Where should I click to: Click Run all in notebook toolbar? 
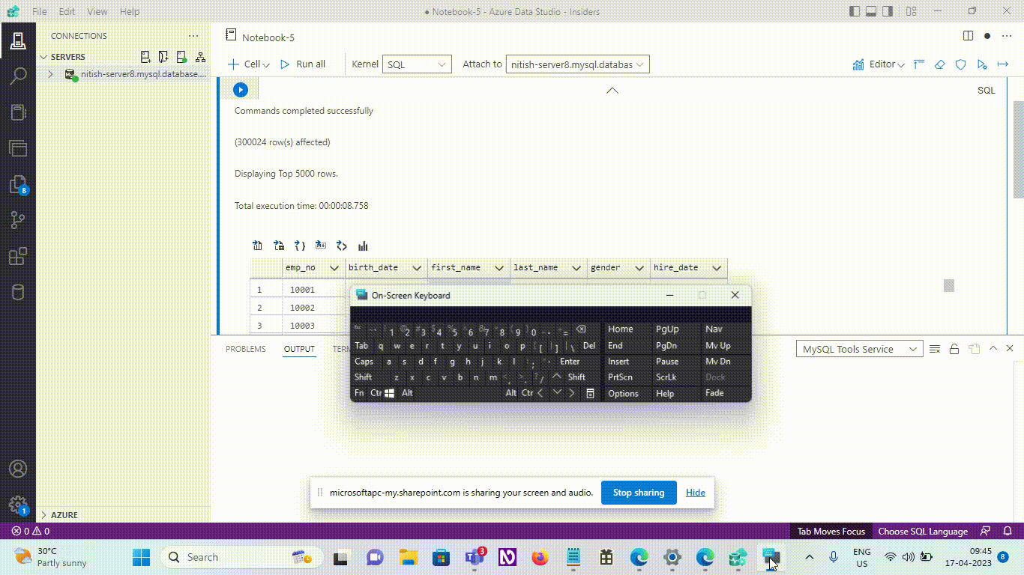coord(303,64)
